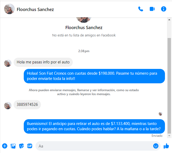Select the phone number message 3885974526
This screenshot has width=172, height=153.
(27, 105)
